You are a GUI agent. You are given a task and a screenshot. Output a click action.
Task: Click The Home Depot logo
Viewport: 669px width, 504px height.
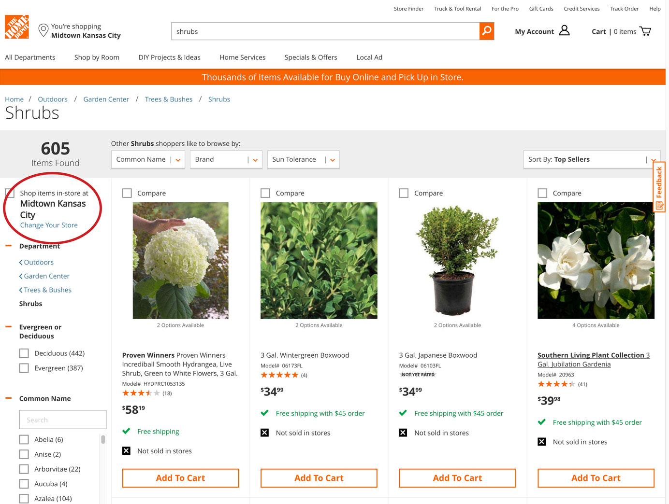coord(17,27)
